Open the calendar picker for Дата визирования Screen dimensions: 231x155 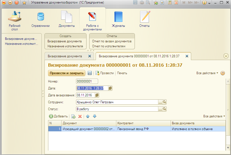(97, 95)
